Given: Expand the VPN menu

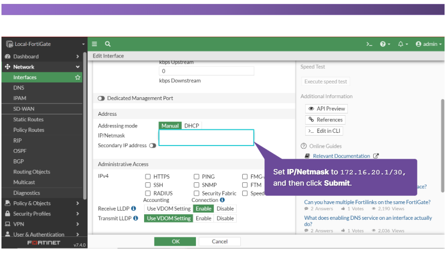Looking at the screenshot, I should (x=42, y=224).
